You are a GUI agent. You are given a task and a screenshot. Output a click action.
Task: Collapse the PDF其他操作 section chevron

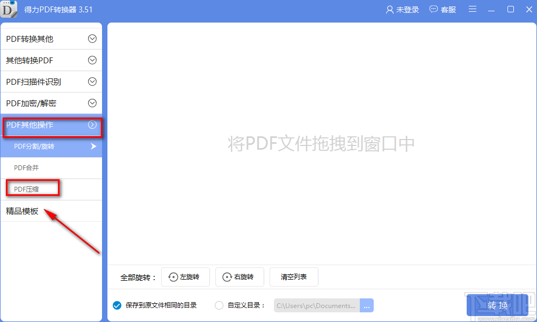[92, 125]
